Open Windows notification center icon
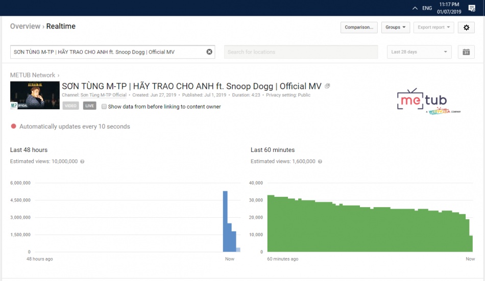The image size is (485, 281). (471, 8)
